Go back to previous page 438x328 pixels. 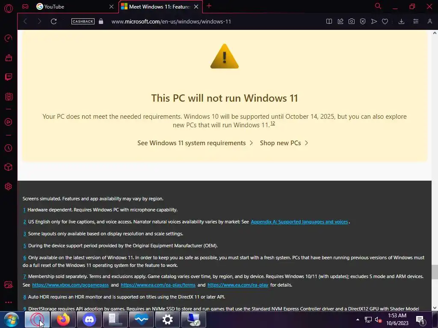(25, 21)
